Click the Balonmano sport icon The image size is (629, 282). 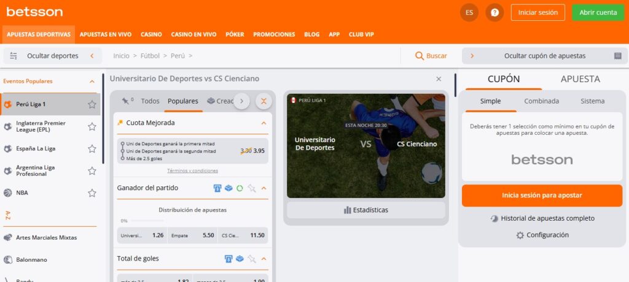pos(7,260)
